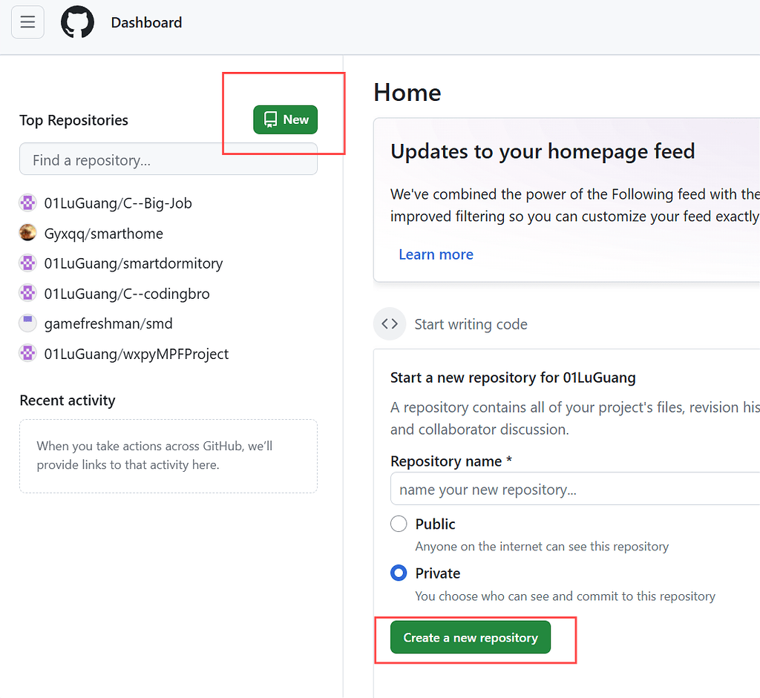760x698 pixels.
Task: Open the hamburger navigation menu
Action: click(27, 22)
